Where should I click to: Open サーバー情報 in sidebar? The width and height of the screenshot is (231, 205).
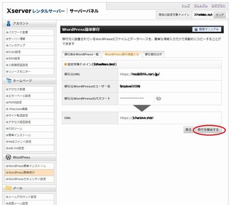click(x=29, y=39)
